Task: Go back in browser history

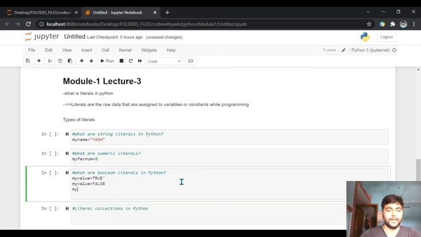Action: pos(7,24)
